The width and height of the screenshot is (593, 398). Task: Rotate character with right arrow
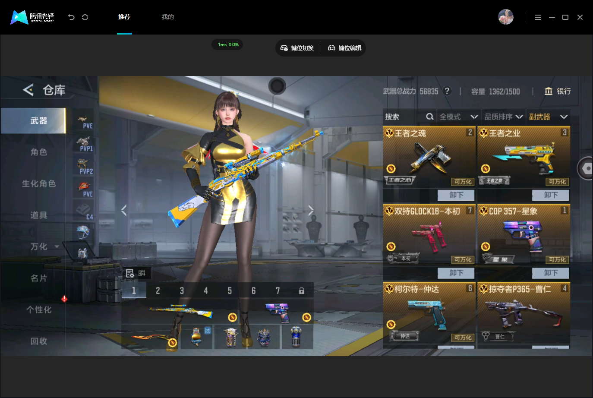pos(311,210)
